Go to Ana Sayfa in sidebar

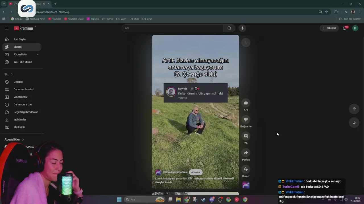(x=21, y=39)
